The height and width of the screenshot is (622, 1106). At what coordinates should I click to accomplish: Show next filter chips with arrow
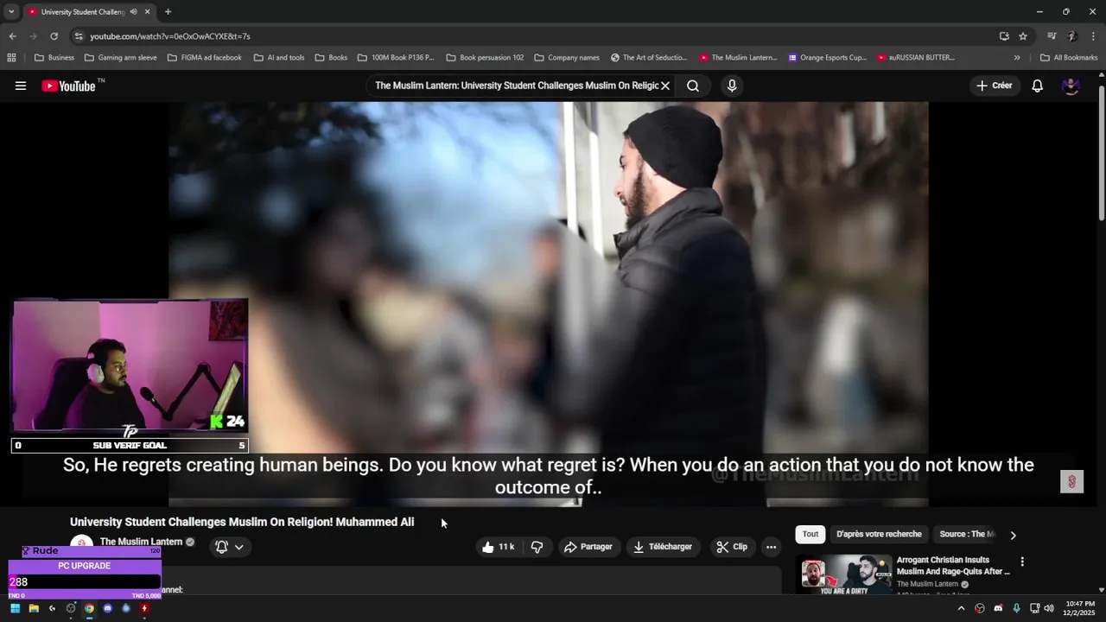[x=1013, y=535]
